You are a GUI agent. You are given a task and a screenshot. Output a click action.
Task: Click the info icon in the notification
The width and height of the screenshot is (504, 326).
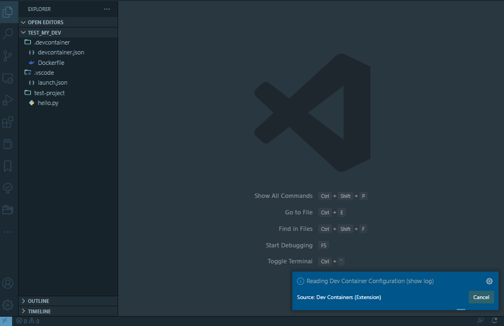click(301, 281)
